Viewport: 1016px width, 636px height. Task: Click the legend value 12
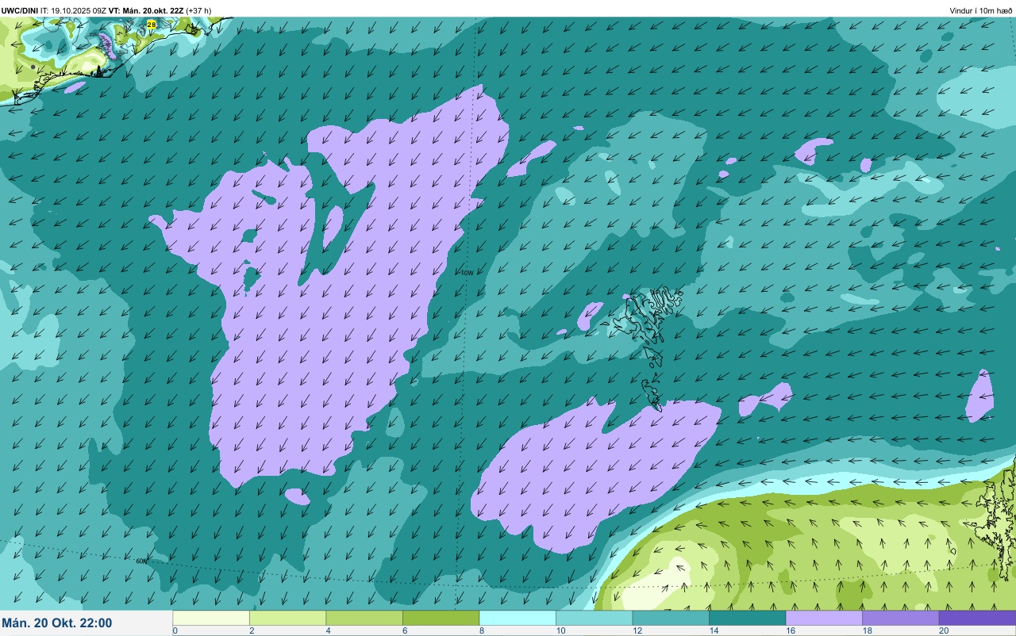(636, 630)
